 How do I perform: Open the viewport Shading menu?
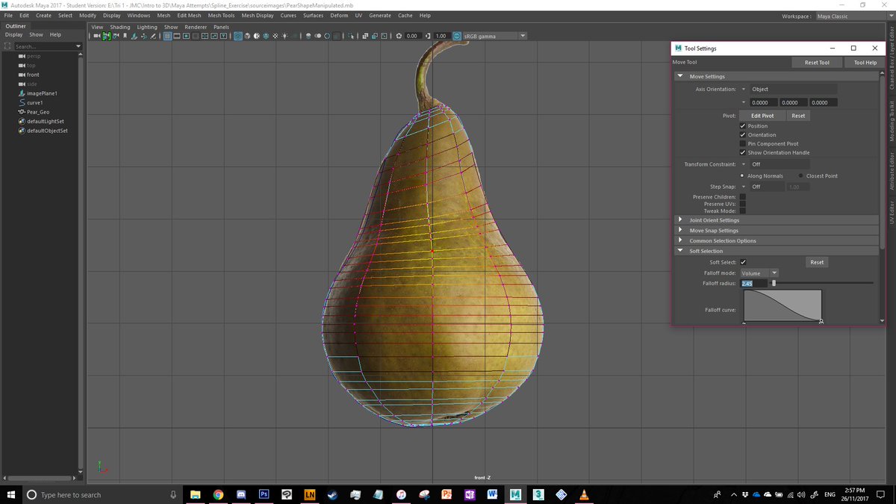coord(120,27)
